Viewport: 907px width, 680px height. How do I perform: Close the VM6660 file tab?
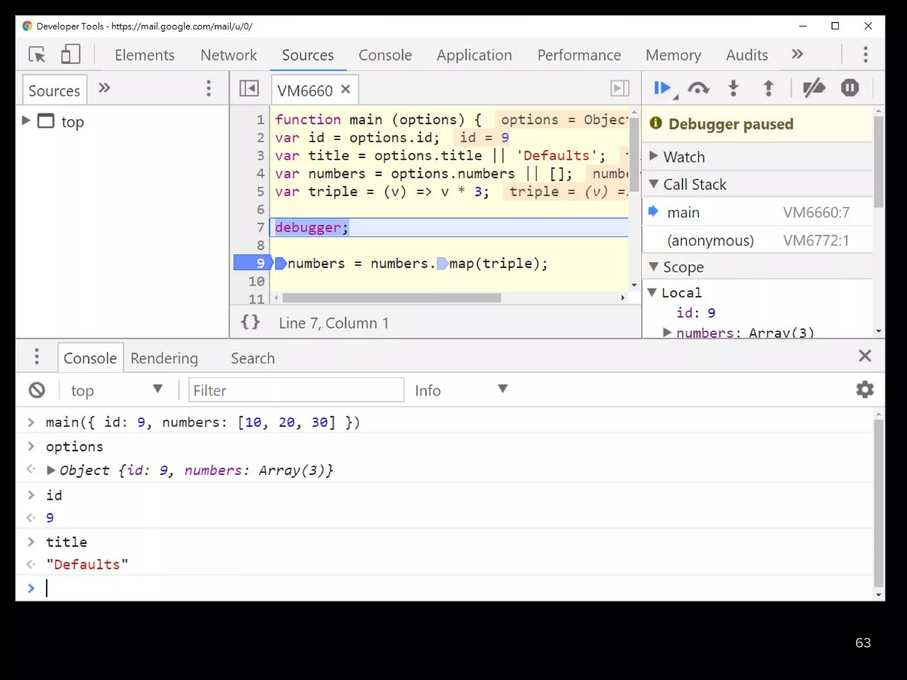[x=345, y=89]
